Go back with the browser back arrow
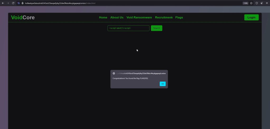 3,3
